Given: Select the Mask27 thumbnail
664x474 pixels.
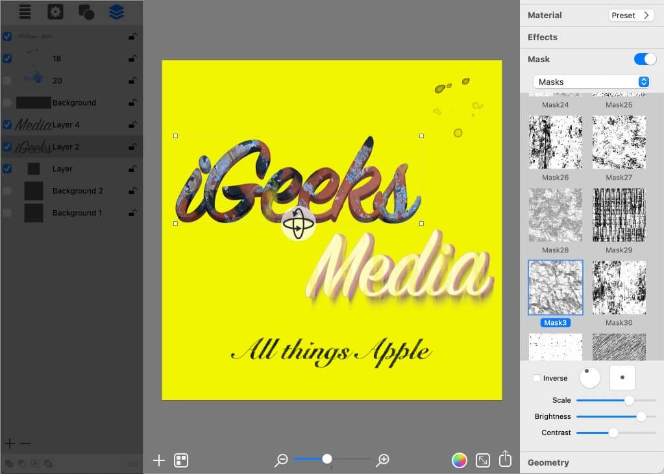Looking at the screenshot, I should coord(619,142).
